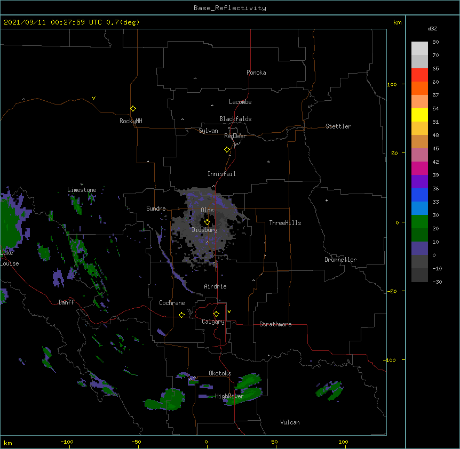
Task: Click the Innisfail city label
Action: pyautogui.click(x=221, y=174)
